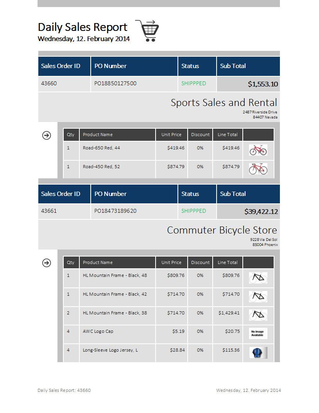Click arrow circle icon for order 43661
The width and height of the screenshot is (319, 413).
(47, 263)
